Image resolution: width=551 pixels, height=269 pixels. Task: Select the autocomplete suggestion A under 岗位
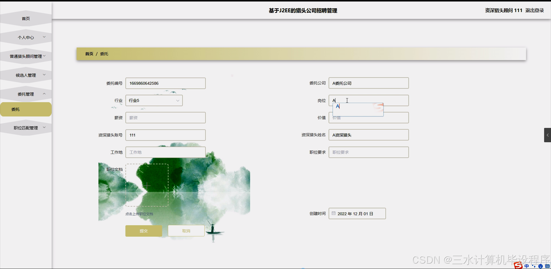[338, 106]
